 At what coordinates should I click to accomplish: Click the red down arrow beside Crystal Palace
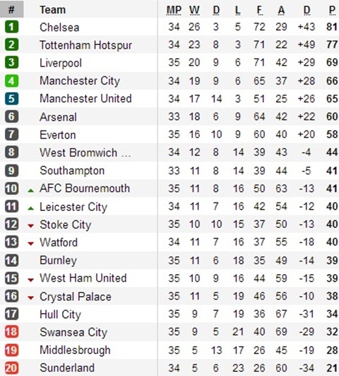(x=30, y=298)
